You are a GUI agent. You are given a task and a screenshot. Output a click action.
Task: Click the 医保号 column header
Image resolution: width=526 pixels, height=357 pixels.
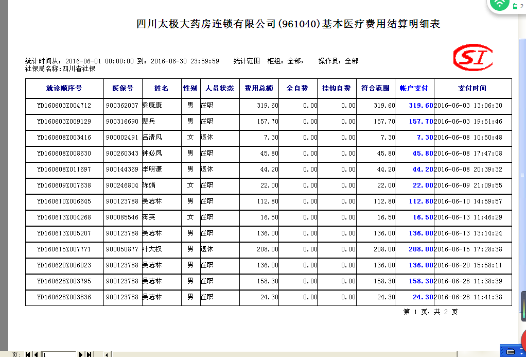click(123, 88)
